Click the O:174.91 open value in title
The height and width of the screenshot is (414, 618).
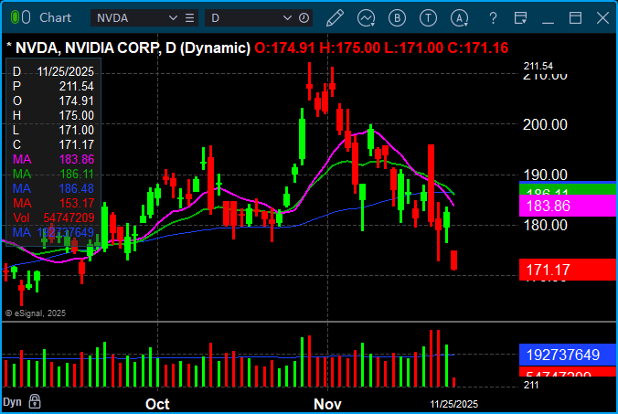pyautogui.click(x=285, y=48)
